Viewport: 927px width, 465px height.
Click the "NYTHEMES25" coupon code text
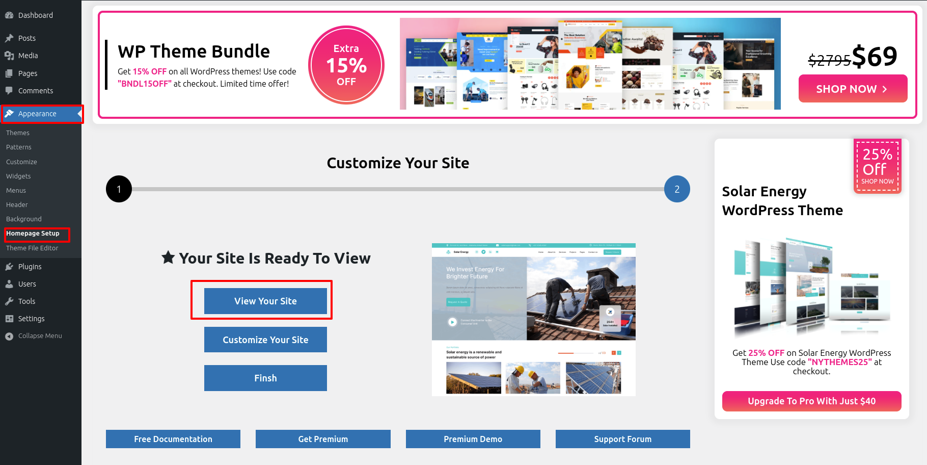[x=840, y=362]
